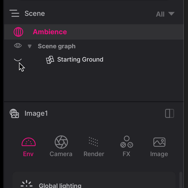Click the Global lighting sun icon

(27, 184)
